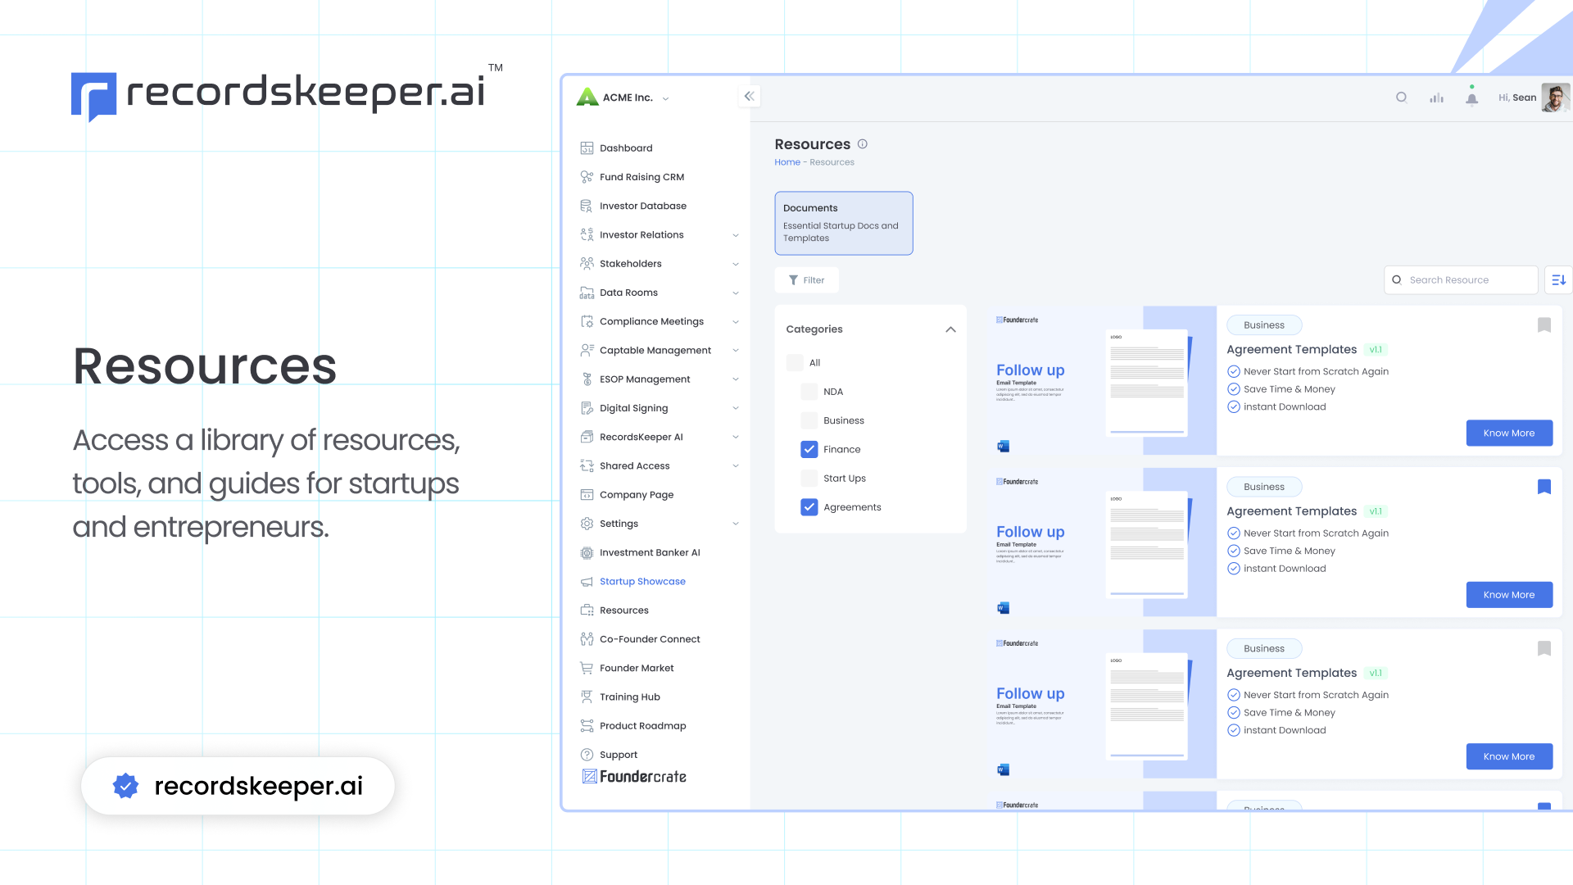Click the sort order icon button
Screen dimensions: 1573x885
click(1558, 280)
